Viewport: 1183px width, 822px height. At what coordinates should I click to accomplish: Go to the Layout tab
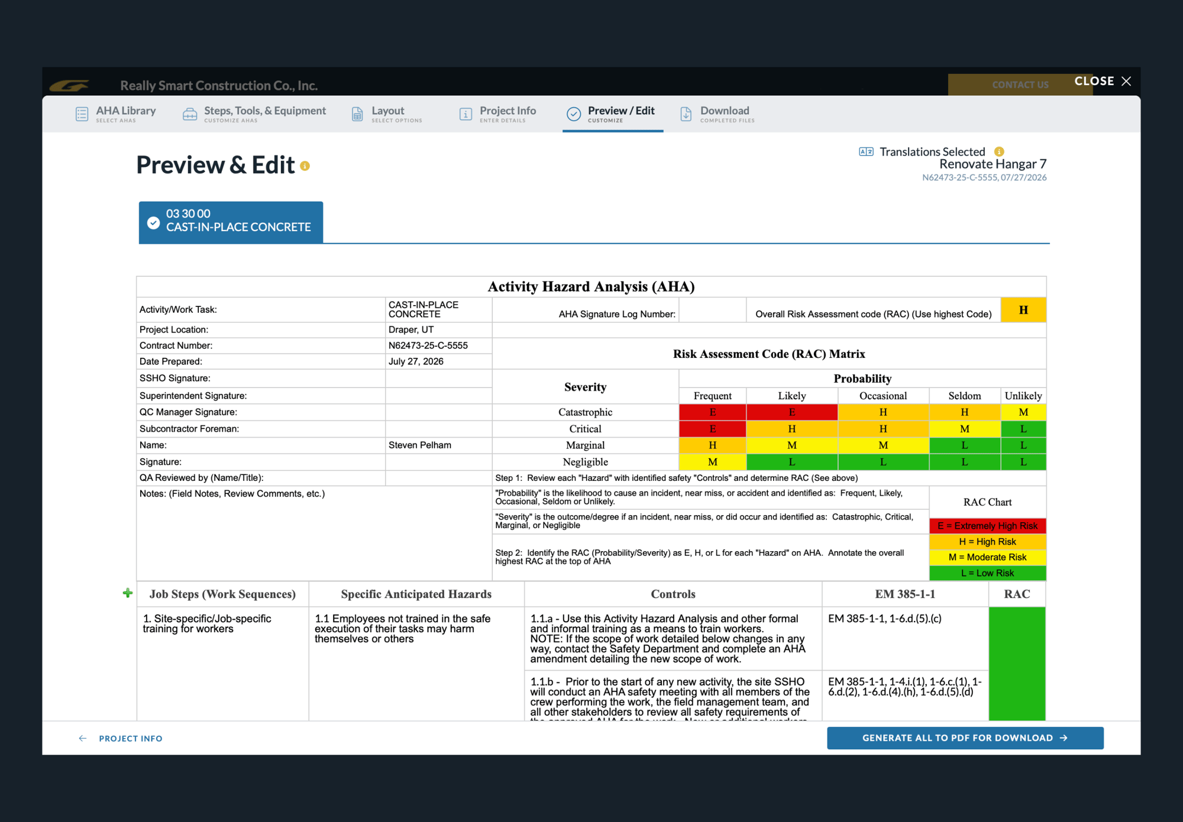click(x=387, y=114)
